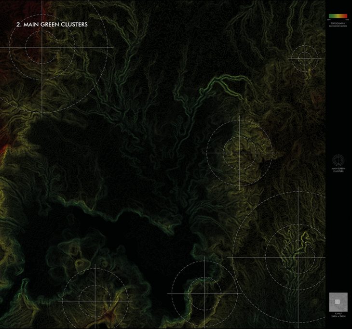Click the "K-MAP 24km x 24km" scale label
The width and height of the screenshot is (352, 329).
(338, 316)
